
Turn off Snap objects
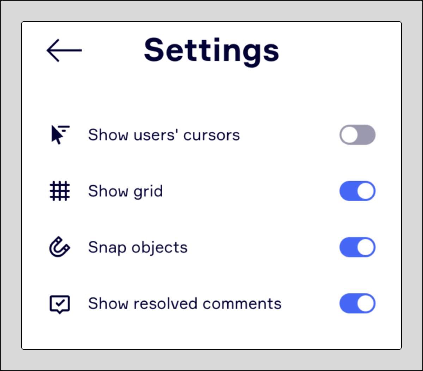pyautogui.click(x=357, y=247)
